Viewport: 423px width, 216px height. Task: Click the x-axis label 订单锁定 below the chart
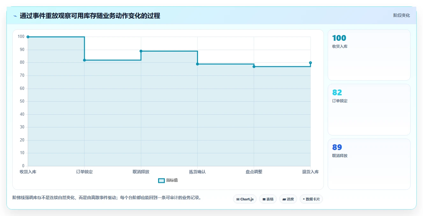point(84,172)
